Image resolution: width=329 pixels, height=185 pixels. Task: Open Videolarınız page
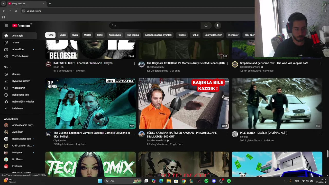tap(20, 88)
